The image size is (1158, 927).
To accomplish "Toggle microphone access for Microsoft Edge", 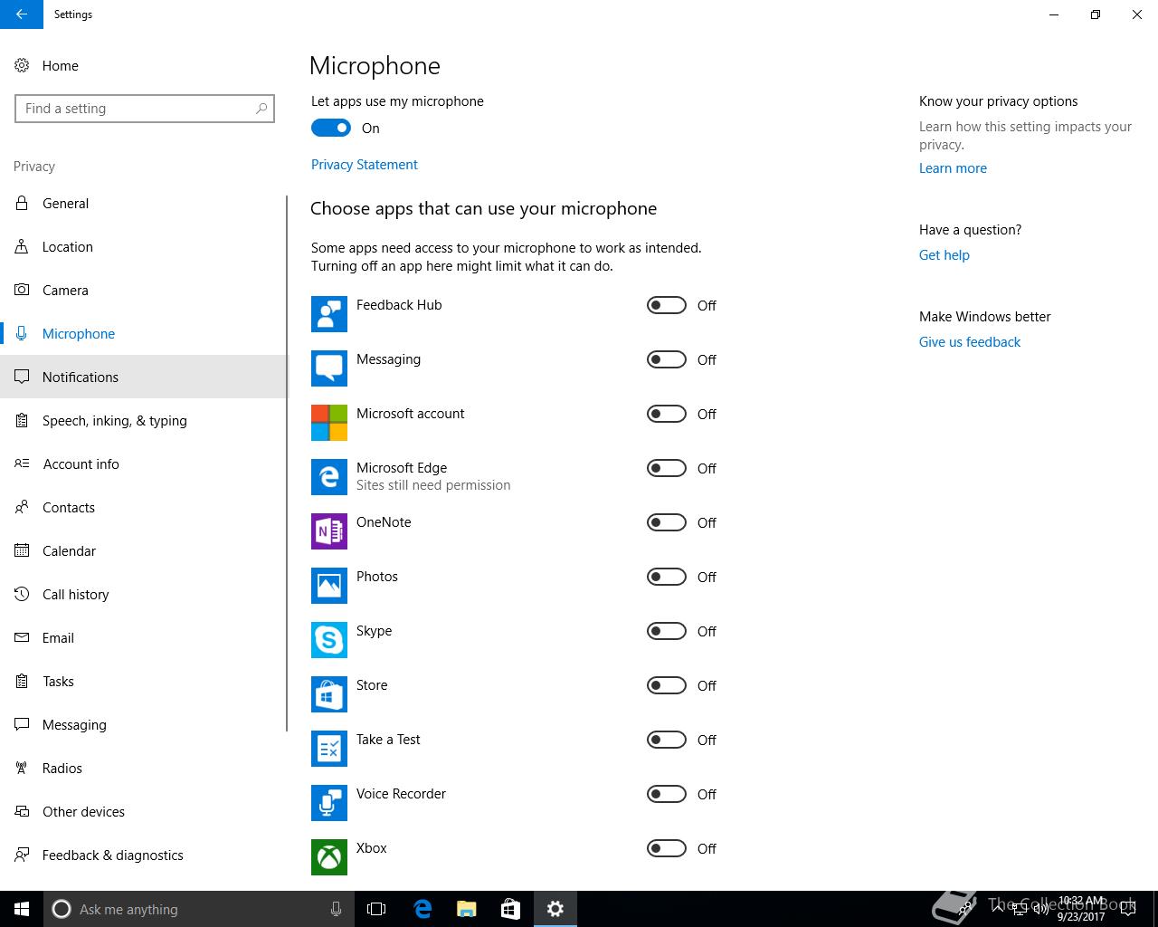I will coord(667,469).
